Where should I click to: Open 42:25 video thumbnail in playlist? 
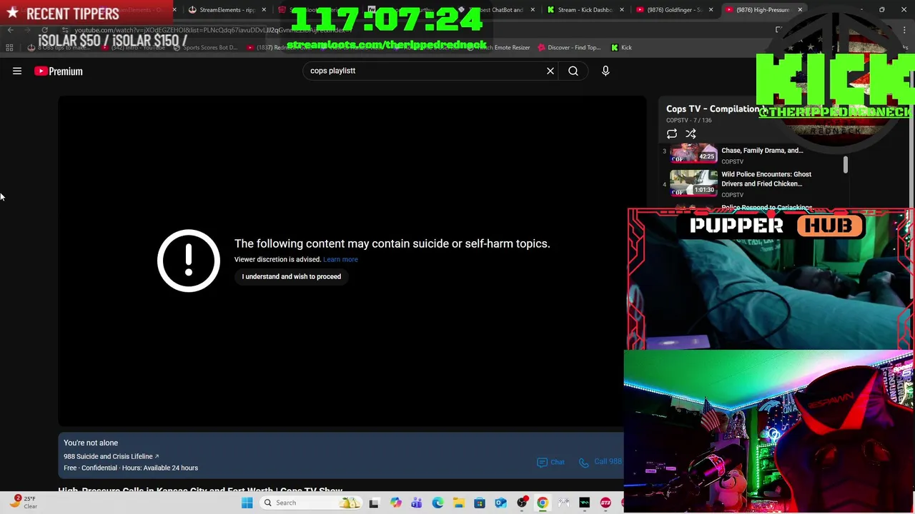(693, 154)
